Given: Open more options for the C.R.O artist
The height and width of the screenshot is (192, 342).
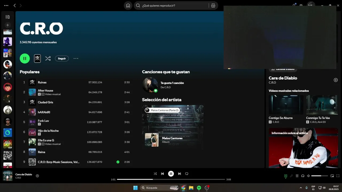Looking at the screenshot, I should [76, 58].
